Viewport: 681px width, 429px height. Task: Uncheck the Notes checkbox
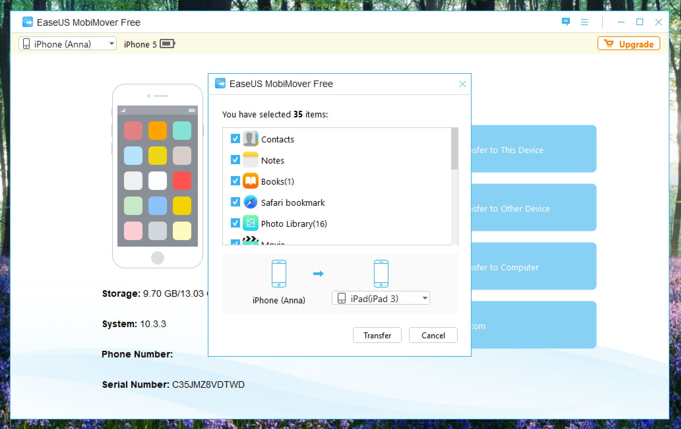point(235,160)
